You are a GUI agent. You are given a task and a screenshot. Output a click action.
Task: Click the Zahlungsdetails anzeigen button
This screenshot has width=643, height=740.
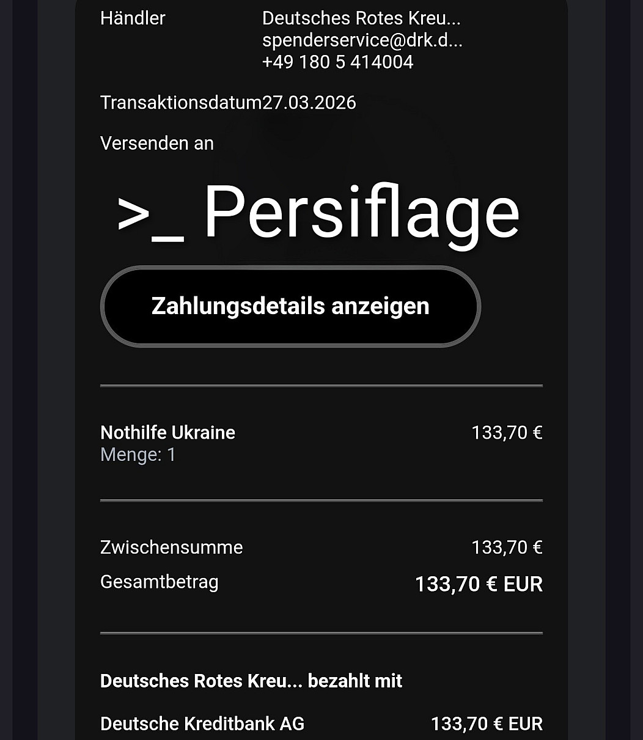(x=290, y=306)
